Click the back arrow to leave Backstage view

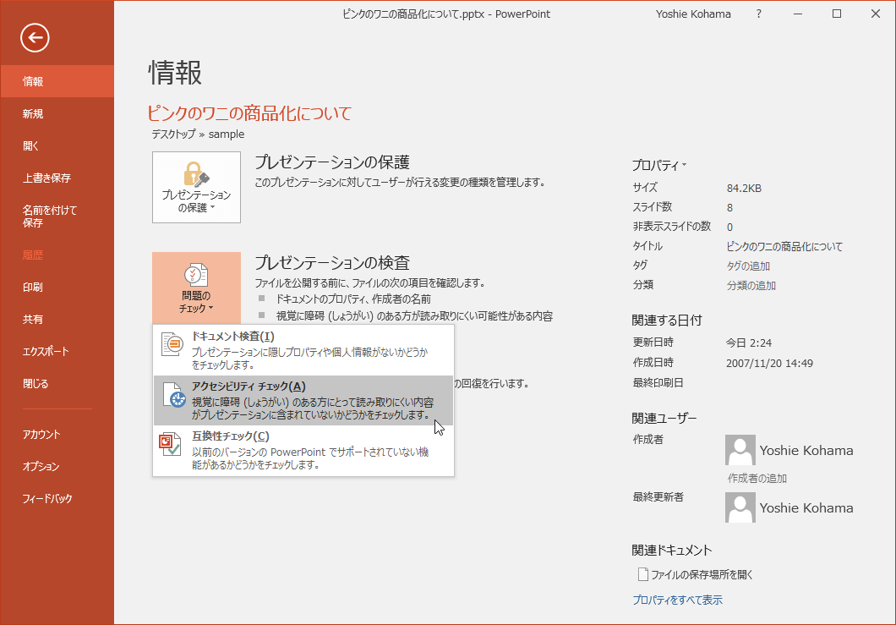point(34,37)
